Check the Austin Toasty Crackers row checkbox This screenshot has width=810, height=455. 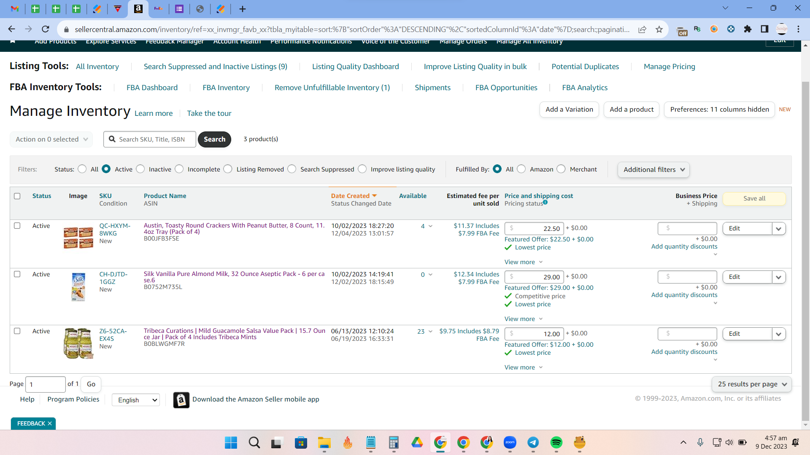coord(17,226)
